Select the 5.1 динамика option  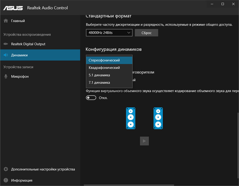tap(109, 75)
